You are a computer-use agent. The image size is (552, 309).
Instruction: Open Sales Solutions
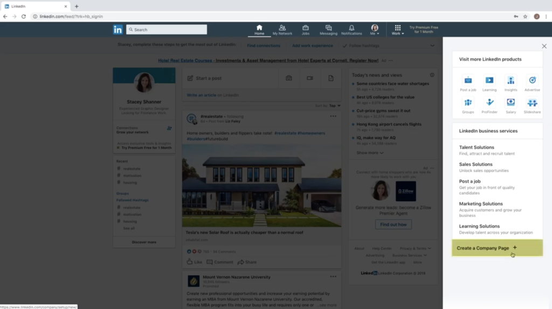(x=475, y=164)
